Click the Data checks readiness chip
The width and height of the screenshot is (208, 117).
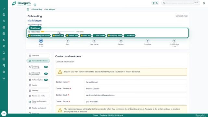point(99,35)
